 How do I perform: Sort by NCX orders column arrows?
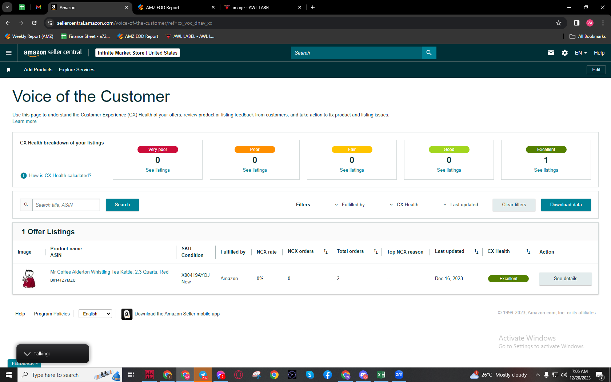click(326, 252)
